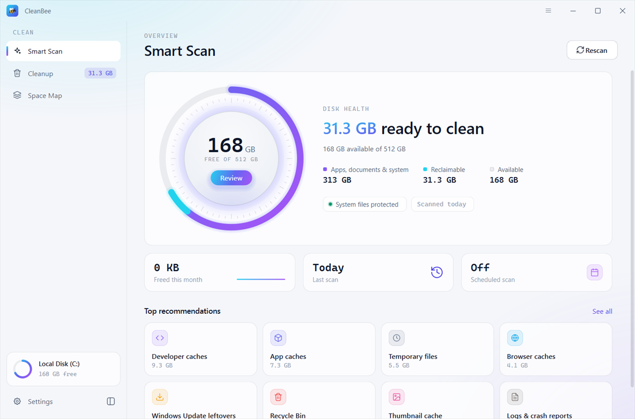Click the '9.3 GB' Developer caches size
Viewport: 635px width, 419px height.
click(x=162, y=366)
